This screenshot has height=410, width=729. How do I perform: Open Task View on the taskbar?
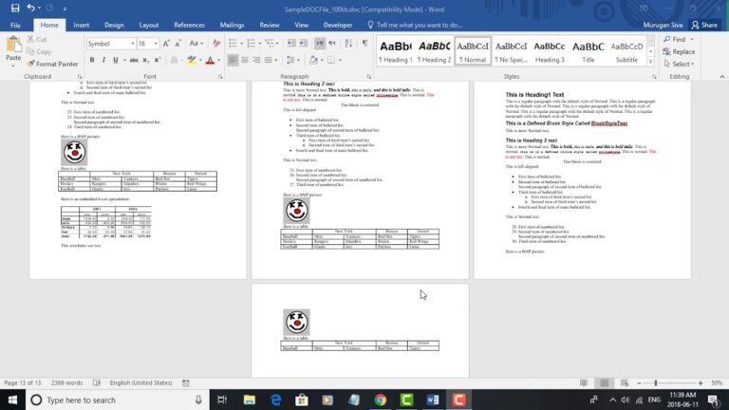tap(222, 400)
